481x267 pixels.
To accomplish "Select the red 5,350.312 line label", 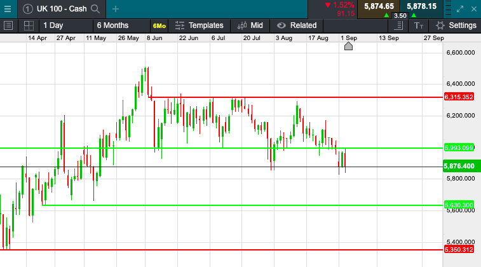I will [x=459, y=249].
